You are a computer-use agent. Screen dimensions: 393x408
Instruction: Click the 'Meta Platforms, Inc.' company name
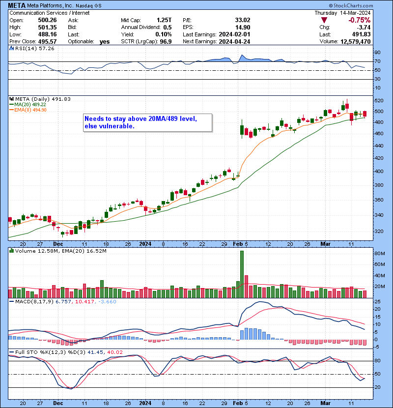point(50,5)
